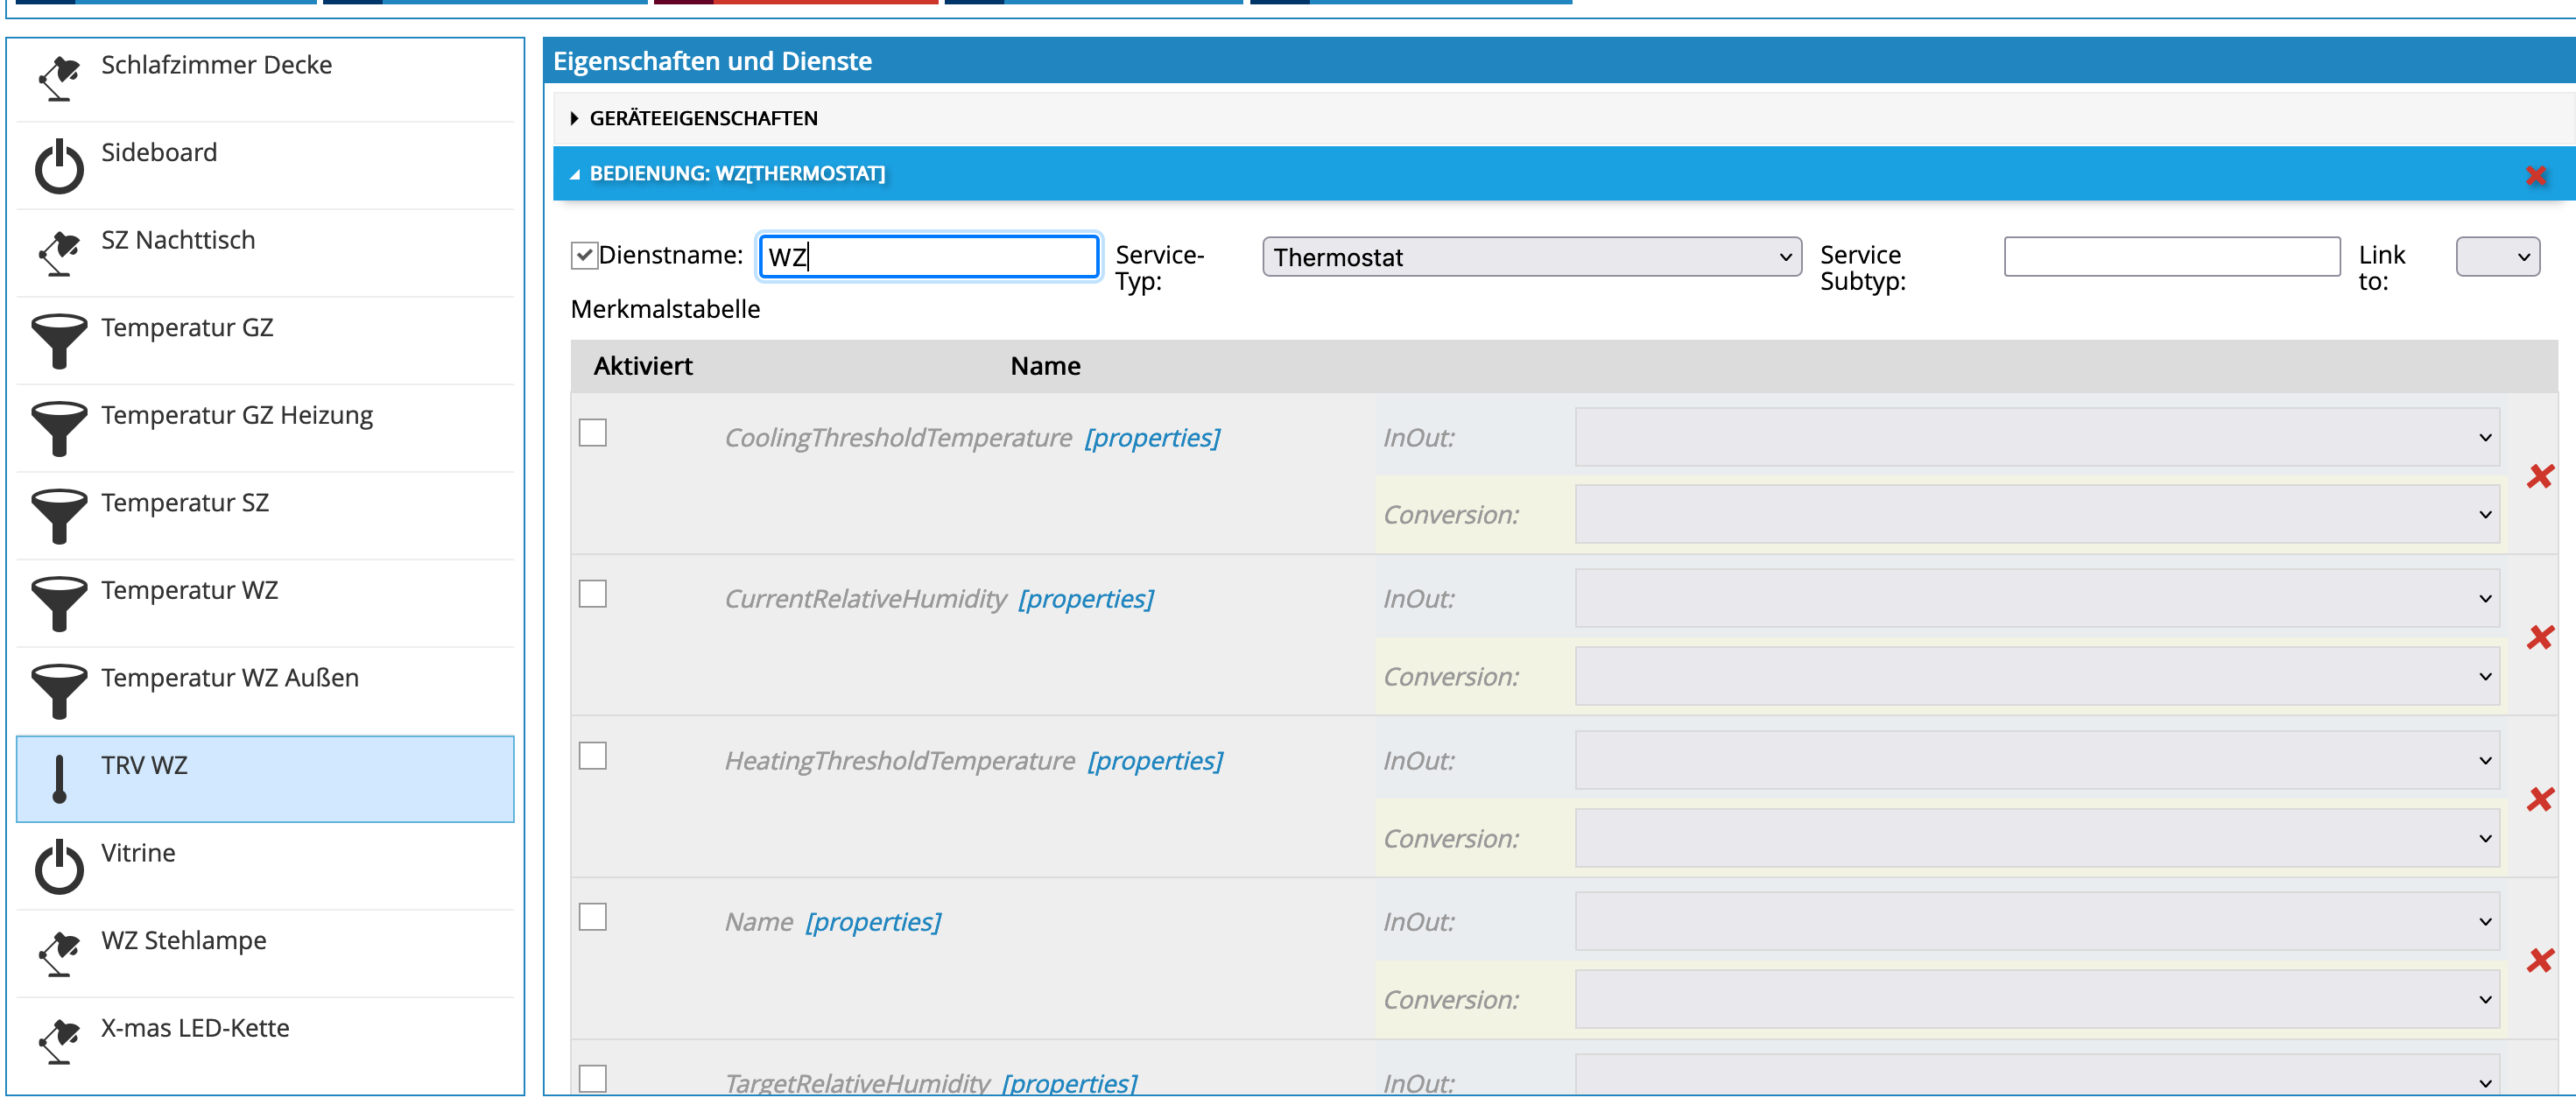The height and width of the screenshot is (1105, 2576).
Task: Select X-mas LED-Kette in device list
Action: pos(265,1042)
